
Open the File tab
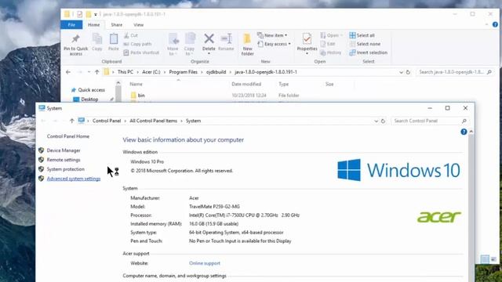click(71, 24)
